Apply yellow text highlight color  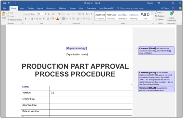(53, 19)
